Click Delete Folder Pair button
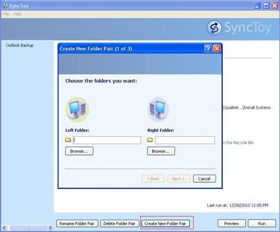 (x=119, y=223)
